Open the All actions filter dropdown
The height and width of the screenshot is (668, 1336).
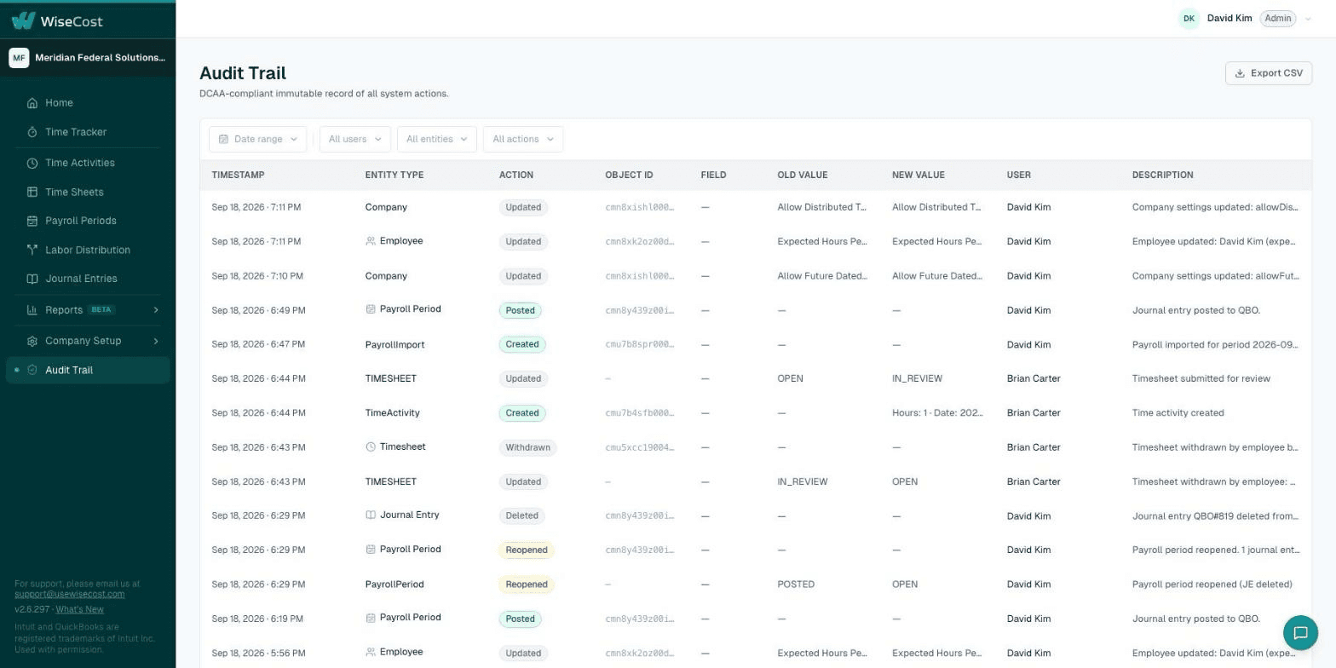pos(522,140)
